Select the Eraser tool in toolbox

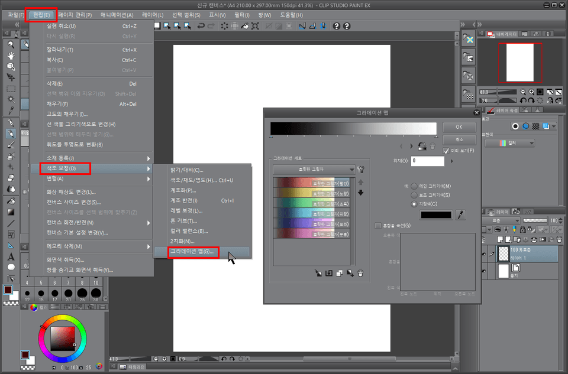(x=11, y=178)
